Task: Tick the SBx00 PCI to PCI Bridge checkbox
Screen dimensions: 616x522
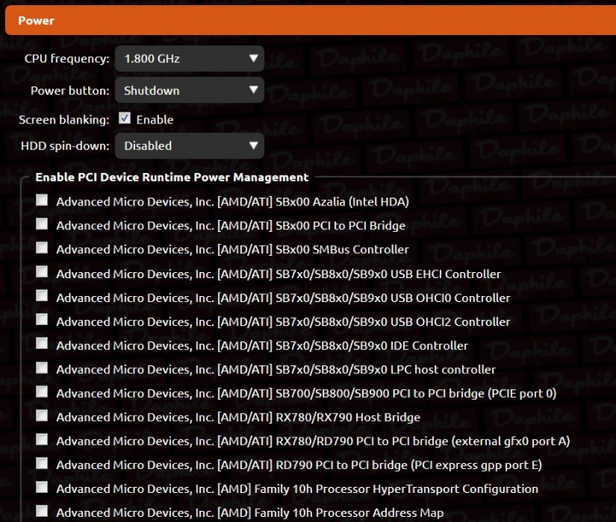Action: (x=42, y=224)
